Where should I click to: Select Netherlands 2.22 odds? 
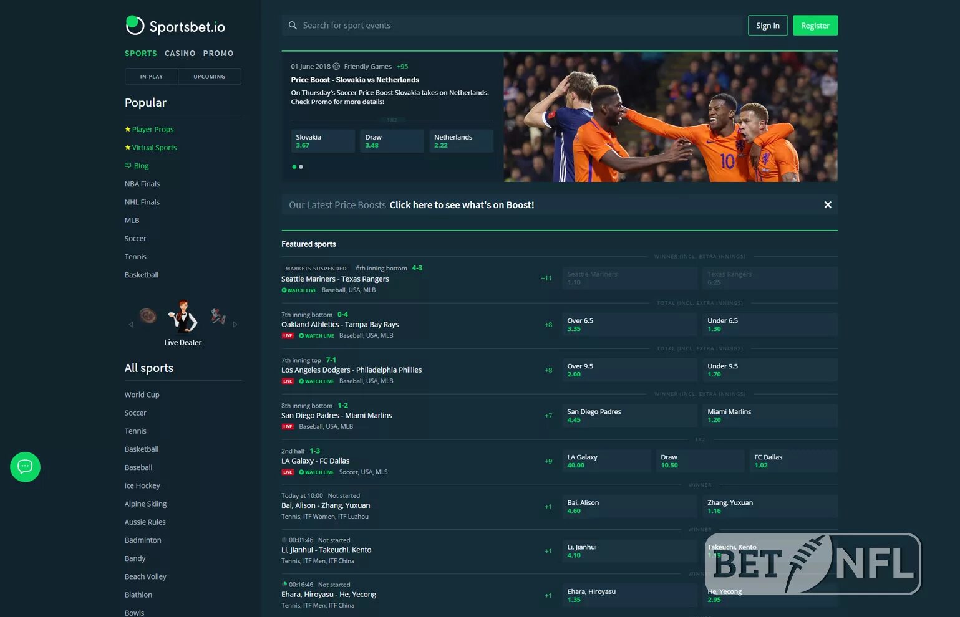[x=461, y=141]
